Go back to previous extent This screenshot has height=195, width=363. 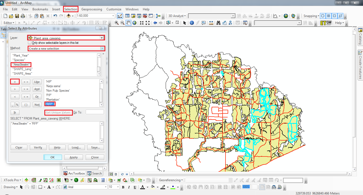click(x=155, y=23)
